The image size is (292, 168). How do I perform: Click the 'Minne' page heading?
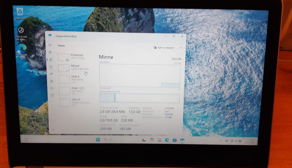pyautogui.click(x=106, y=57)
